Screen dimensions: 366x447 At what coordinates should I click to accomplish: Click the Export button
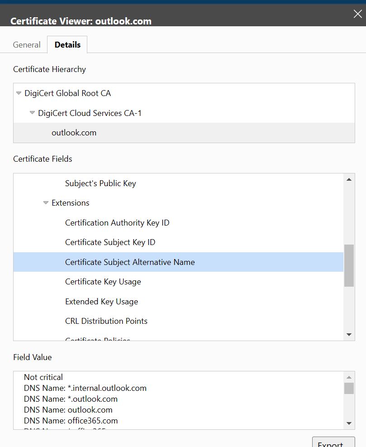[x=333, y=442]
